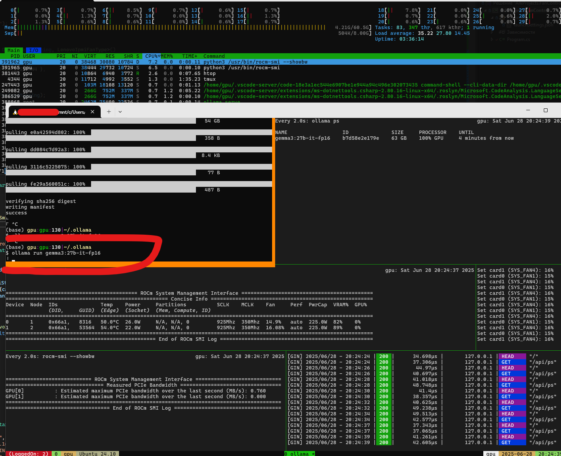Click the 'Ubuntu 24.10' tmux status segment
The image size is (561, 456).
[98, 454]
